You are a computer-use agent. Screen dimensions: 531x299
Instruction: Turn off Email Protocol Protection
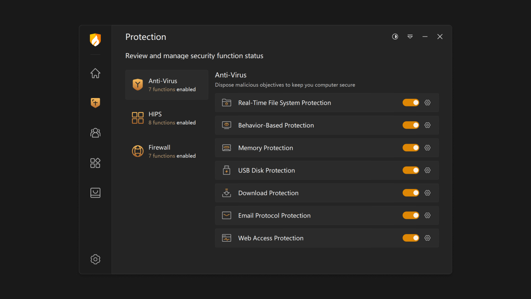[411, 215]
